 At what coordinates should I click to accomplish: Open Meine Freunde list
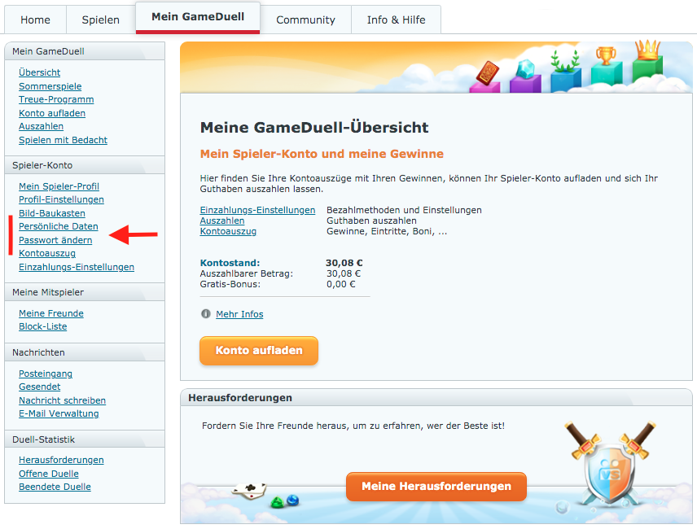51,313
